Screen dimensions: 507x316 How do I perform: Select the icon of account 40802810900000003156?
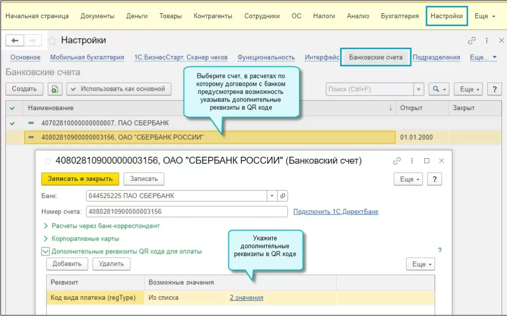[x=31, y=137]
